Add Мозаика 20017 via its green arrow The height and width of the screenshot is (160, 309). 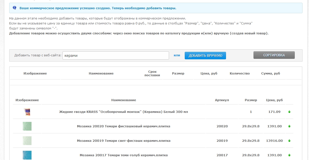[289, 155]
